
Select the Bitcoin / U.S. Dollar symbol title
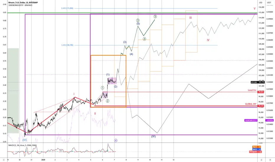click(23, 3)
